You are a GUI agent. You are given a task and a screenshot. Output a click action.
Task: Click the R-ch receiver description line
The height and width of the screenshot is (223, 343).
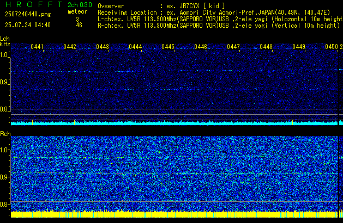pyautogui.click(x=219, y=26)
